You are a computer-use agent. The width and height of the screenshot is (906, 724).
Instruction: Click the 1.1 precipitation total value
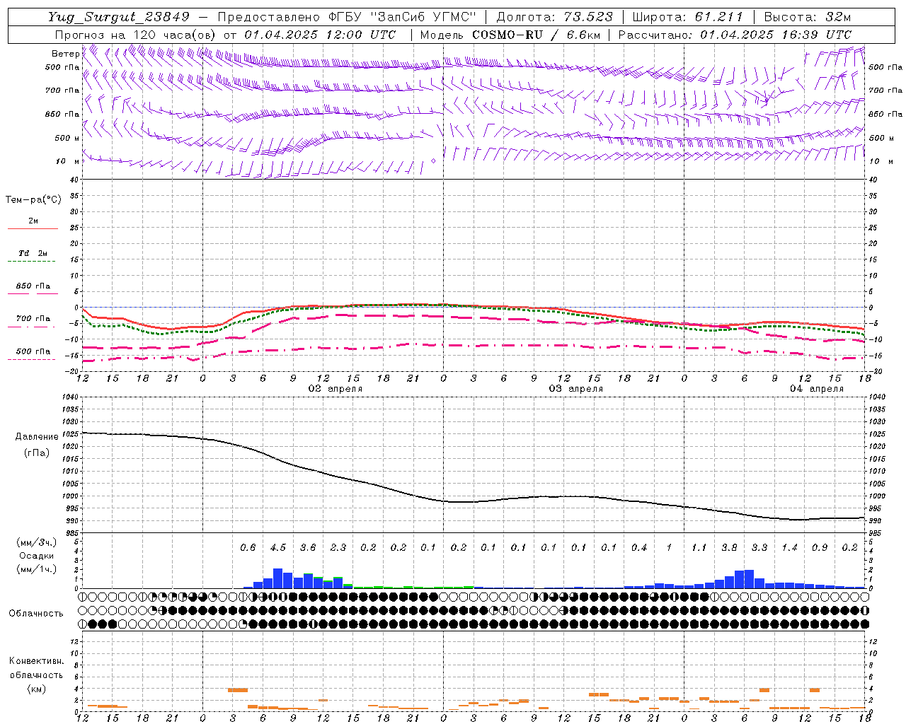[699, 548]
